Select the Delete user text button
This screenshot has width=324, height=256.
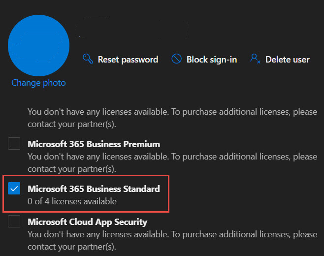tap(288, 60)
